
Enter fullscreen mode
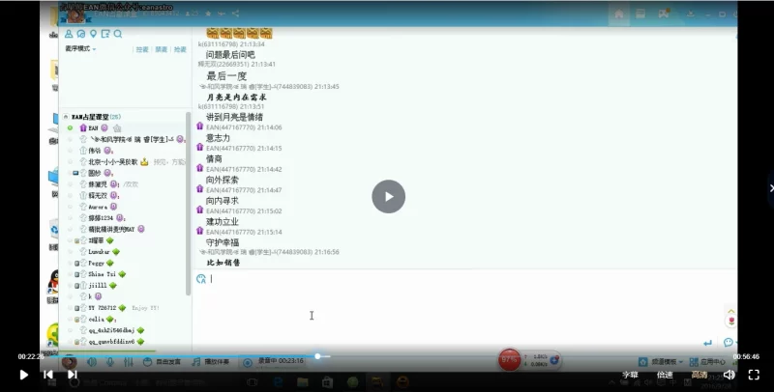coord(754,375)
